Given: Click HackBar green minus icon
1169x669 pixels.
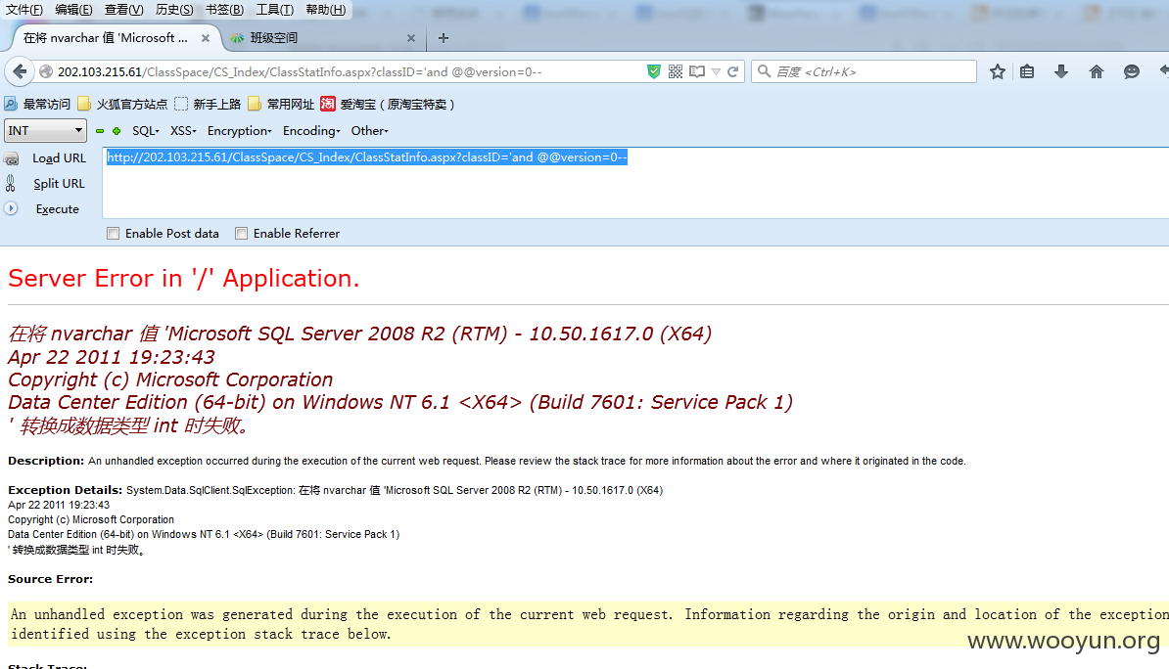Looking at the screenshot, I should click(100, 131).
